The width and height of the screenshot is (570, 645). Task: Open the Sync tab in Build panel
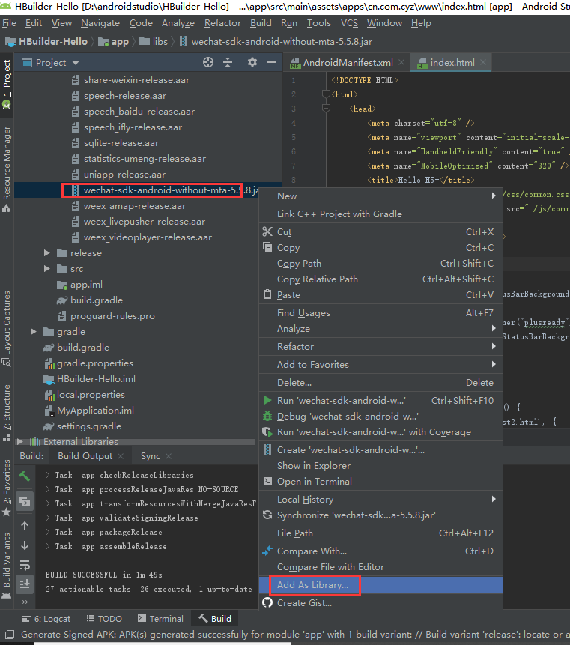point(151,456)
